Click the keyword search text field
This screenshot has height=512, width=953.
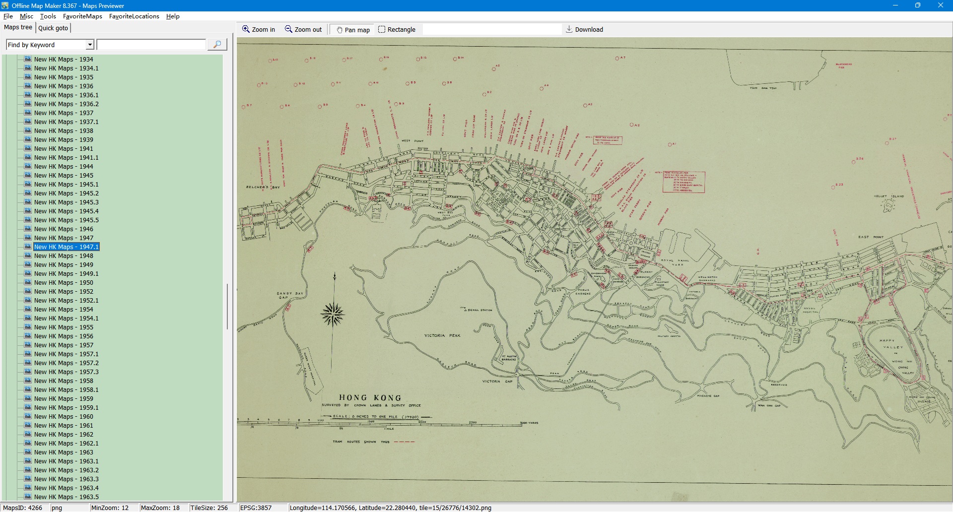[x=151, y=45]
